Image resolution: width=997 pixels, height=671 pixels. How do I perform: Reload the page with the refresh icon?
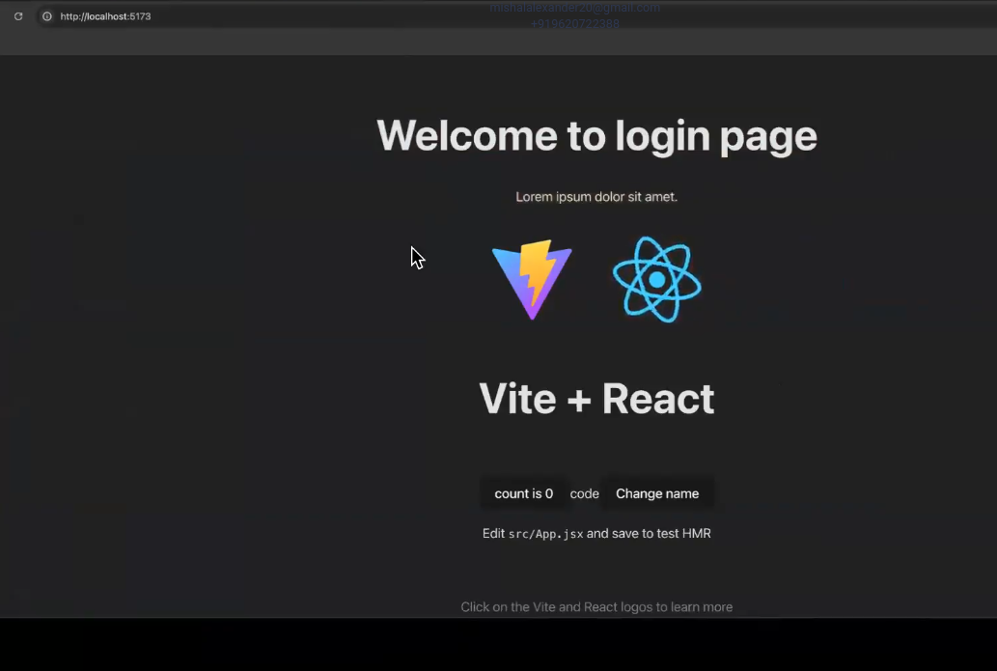[x=18, y=16]
